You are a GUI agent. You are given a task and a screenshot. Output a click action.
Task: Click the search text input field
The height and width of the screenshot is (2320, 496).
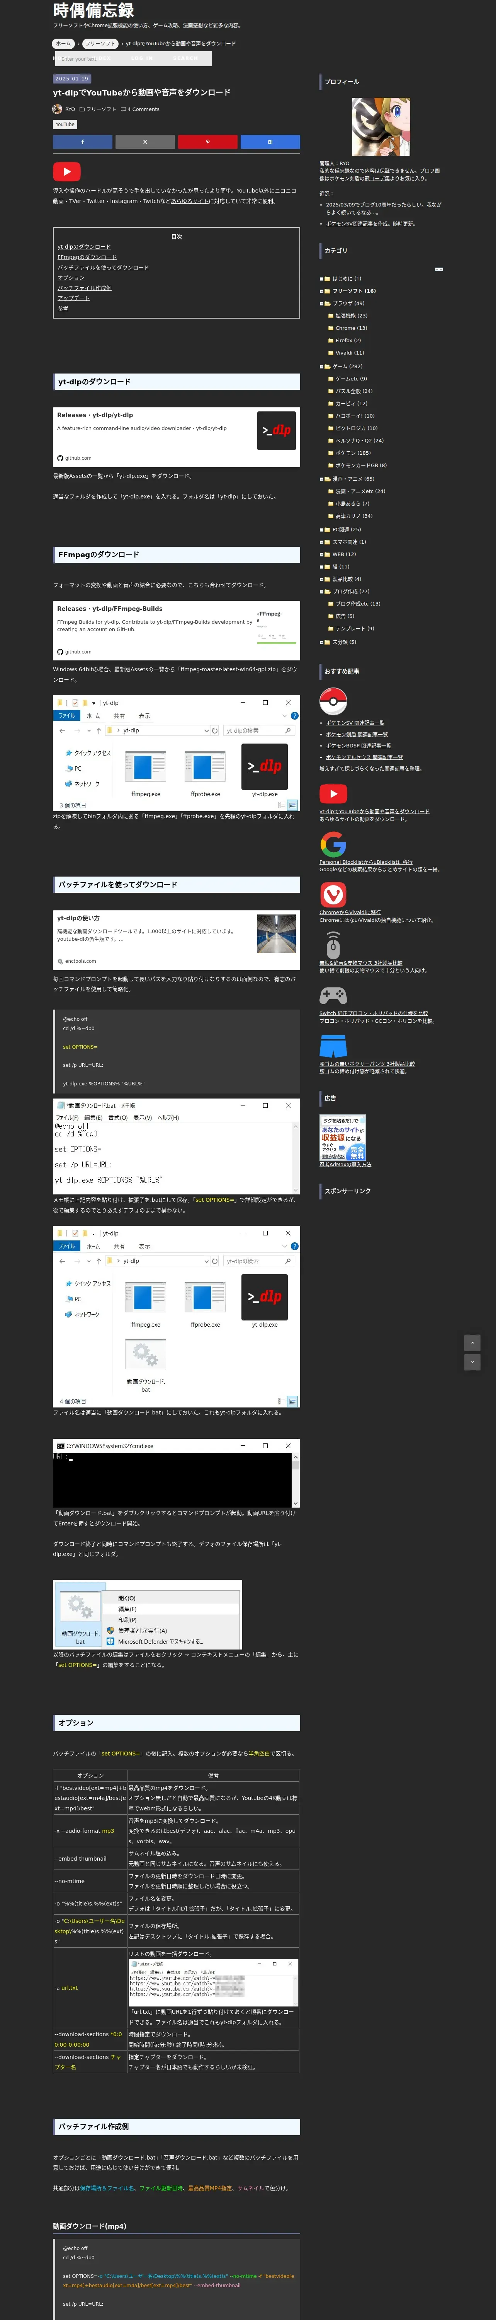coord(132,58)
